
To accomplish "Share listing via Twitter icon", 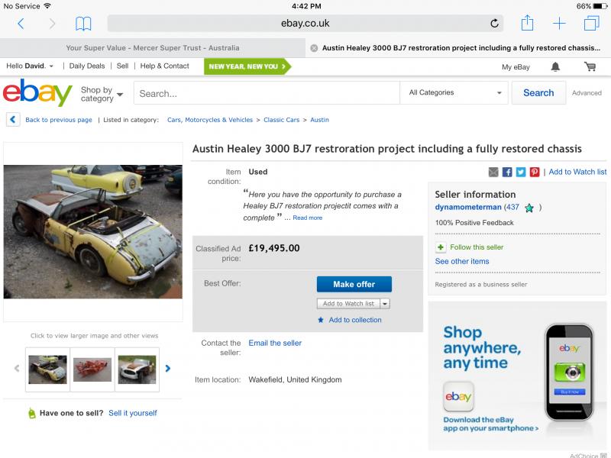I will tap(521, 173).
